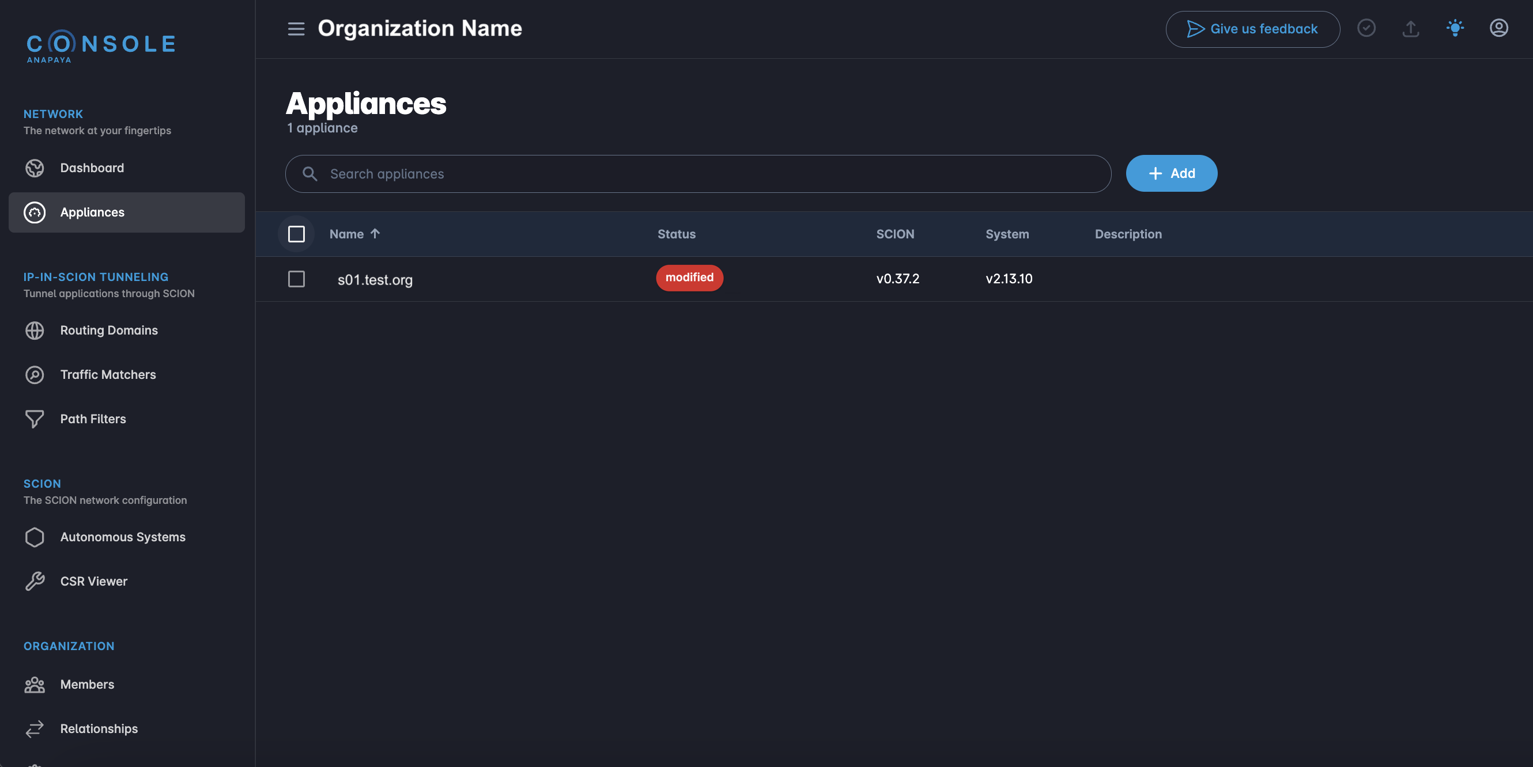Click the circled checkmark status icon

(x=1366, y=28)
